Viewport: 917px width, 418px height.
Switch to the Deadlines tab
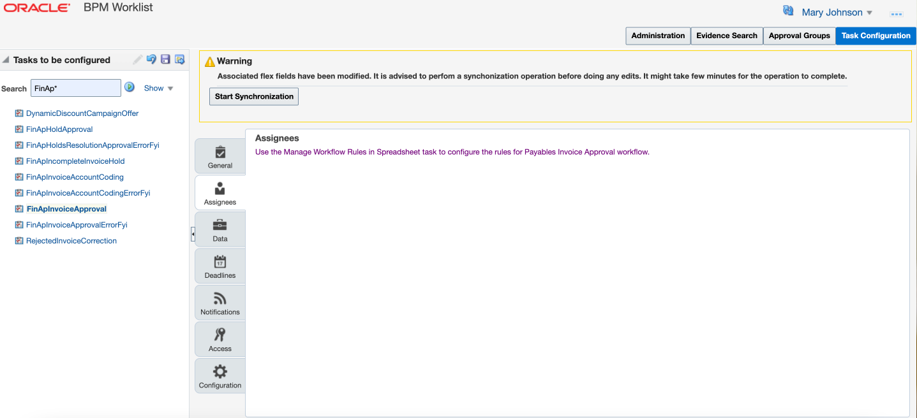tap(220, 266)
